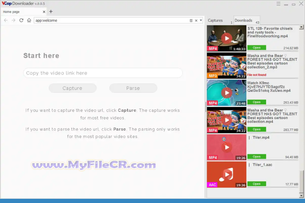Open the Watch K9mc XuUeo.mp4 file
The width and height of the screenshot is (305, 203).
tap(257, 102)
